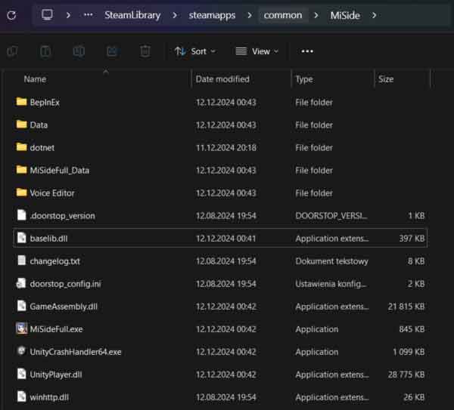Select the BepInEx folder name

coord(45,102)
